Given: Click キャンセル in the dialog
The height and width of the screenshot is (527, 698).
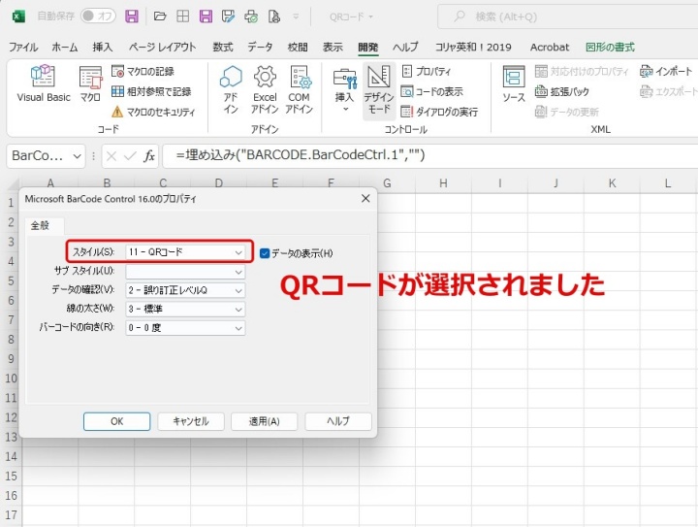Looking at the screenshot, I should coord(191,421).
